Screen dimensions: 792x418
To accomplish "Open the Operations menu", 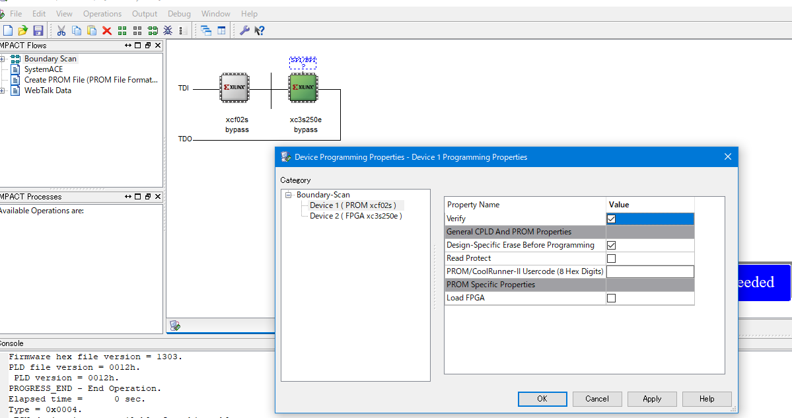I will [x=102, y=13].
